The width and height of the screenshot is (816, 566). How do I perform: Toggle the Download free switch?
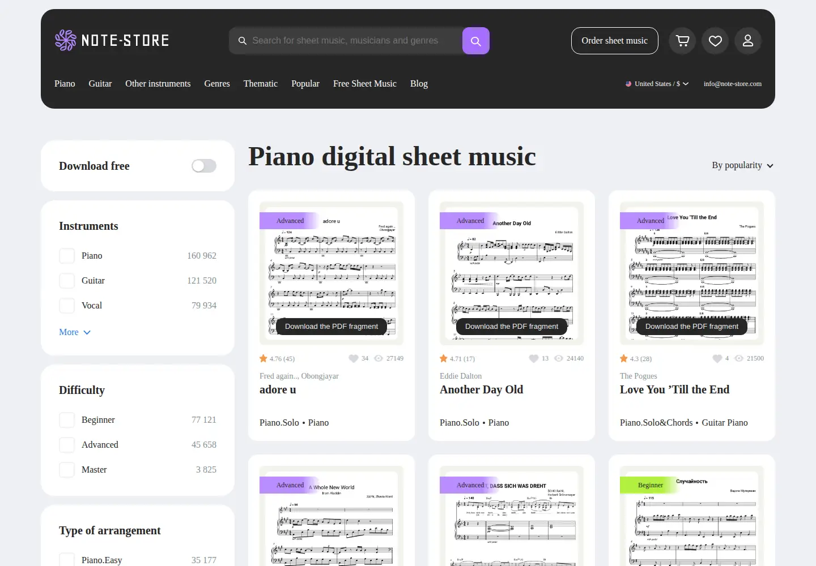[204, 166]
